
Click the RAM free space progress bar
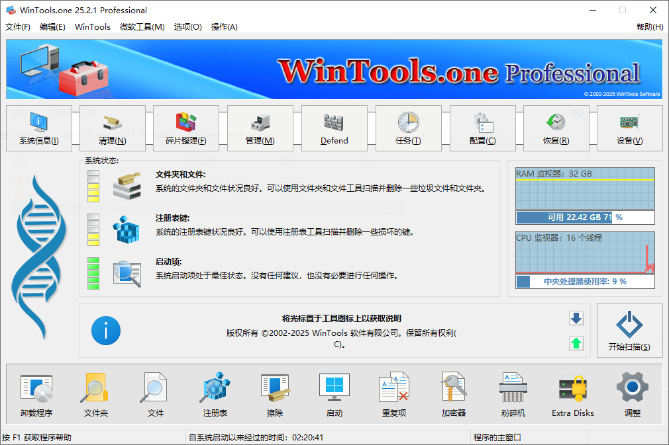point(585,217)
